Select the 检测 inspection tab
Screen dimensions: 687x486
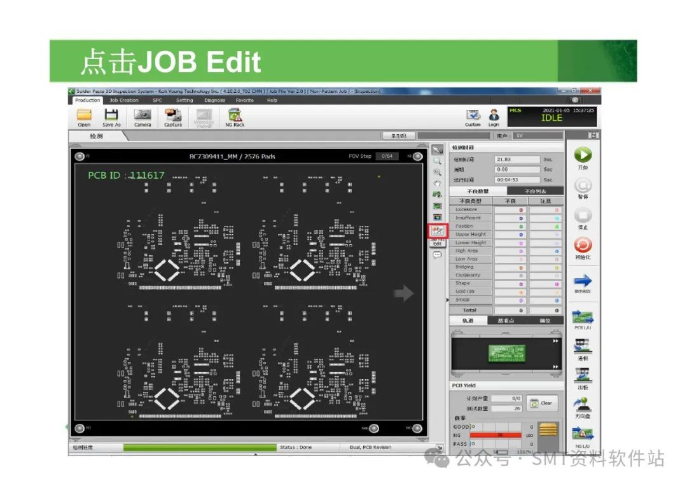click(97, 136)
